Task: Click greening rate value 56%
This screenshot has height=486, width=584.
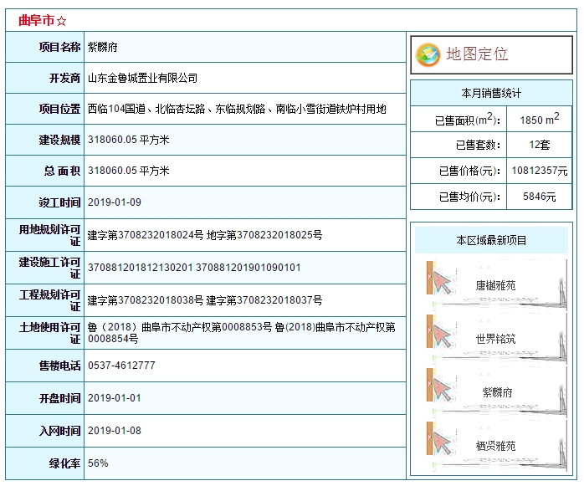Action: click(x=98, y=463)
